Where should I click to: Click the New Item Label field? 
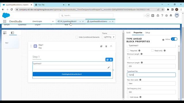tap(151, 83)
